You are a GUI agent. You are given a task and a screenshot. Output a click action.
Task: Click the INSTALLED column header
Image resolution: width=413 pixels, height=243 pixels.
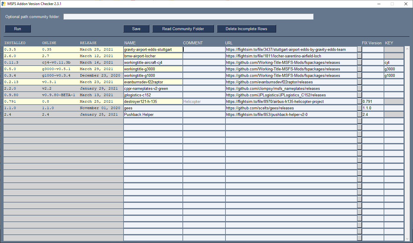15,43
